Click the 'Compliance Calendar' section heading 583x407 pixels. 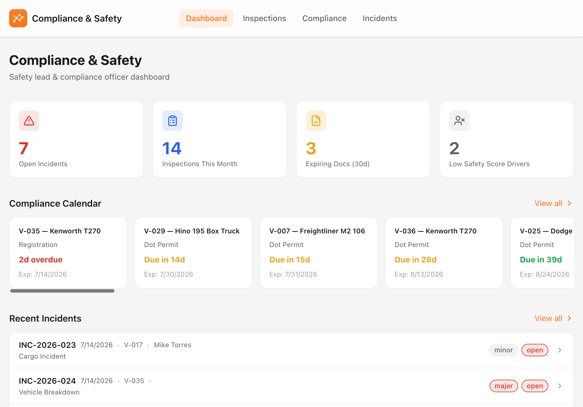pos(55,203)
